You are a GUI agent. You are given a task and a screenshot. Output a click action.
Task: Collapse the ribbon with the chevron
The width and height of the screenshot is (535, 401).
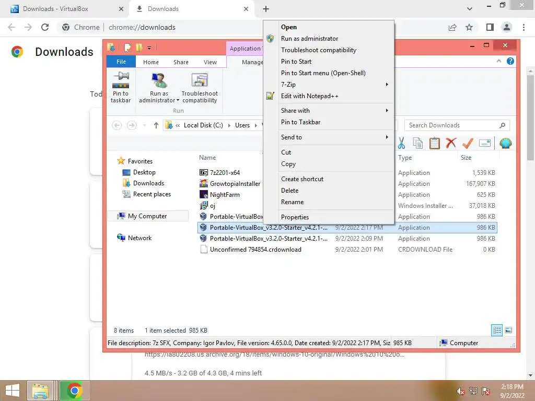pos(499,61)
